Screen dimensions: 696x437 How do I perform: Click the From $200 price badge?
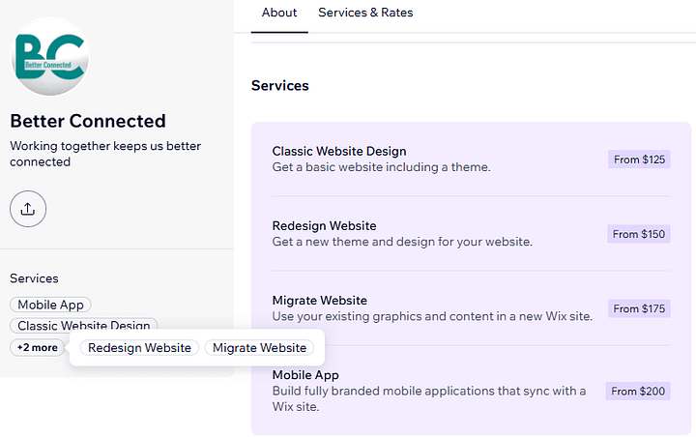click(637, 392)
